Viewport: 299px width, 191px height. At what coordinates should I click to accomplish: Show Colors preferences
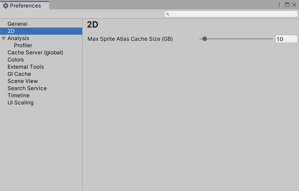point(15,59)
